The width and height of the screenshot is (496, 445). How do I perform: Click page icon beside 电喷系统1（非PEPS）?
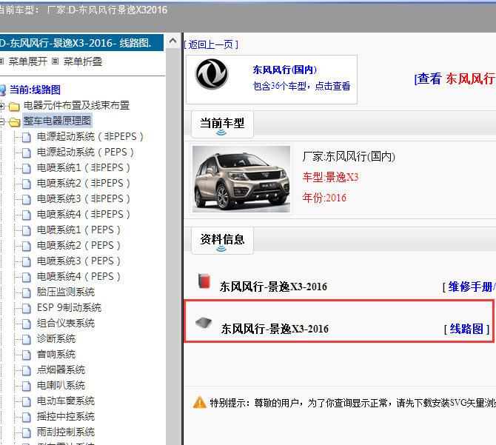pyautogui.click(x=26, y=168)
